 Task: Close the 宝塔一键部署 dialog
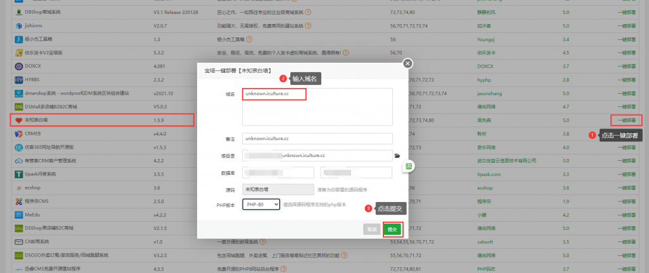point(408,63)
